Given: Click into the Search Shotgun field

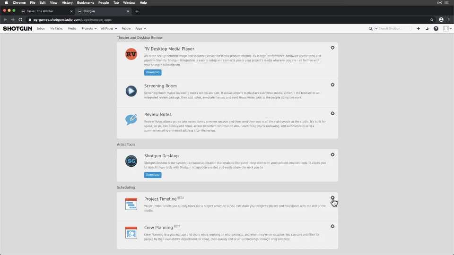Looking at the screenshot, I should 393,29.
